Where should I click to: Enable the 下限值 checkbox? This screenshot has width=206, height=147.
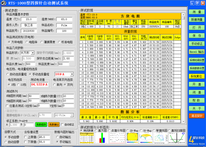click(x=25, y=142)
